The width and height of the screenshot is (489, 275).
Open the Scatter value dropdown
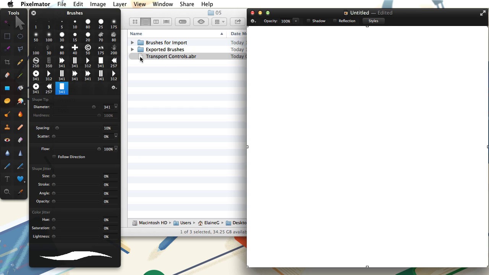(x=116, y=136)
